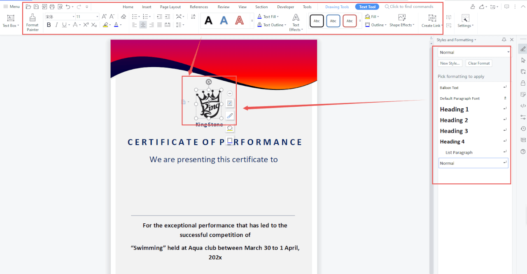The image size is (527, 274).
Task: Click the print icon in quick access bar
Action: [52, 7]
